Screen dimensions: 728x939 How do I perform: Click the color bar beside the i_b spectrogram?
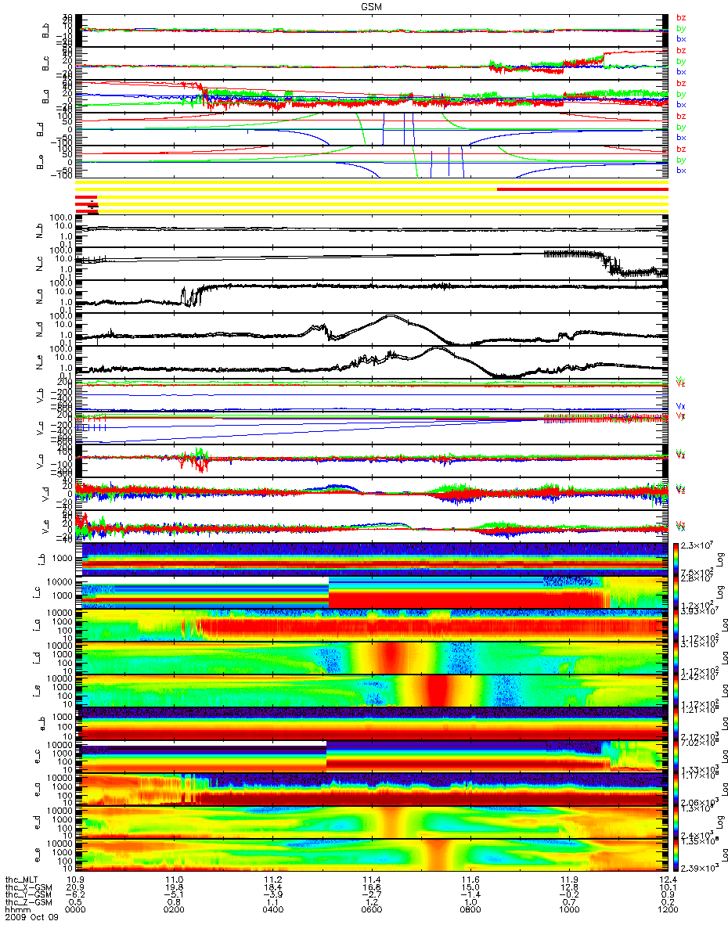[x=676, y=559]
